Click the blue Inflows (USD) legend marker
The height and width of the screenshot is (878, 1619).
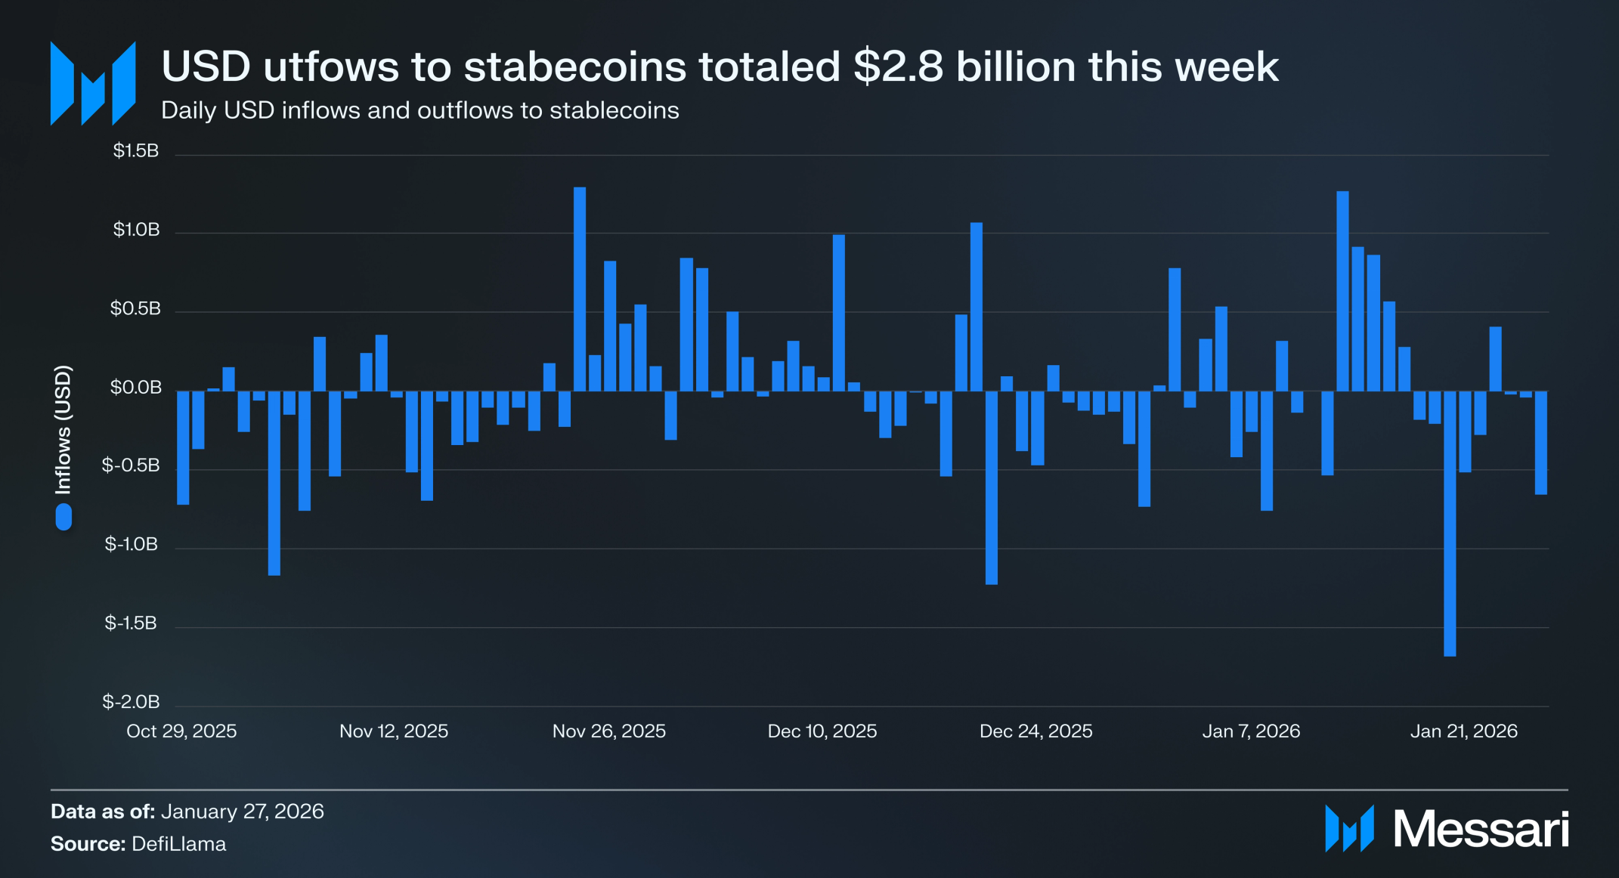pos(64,517)
